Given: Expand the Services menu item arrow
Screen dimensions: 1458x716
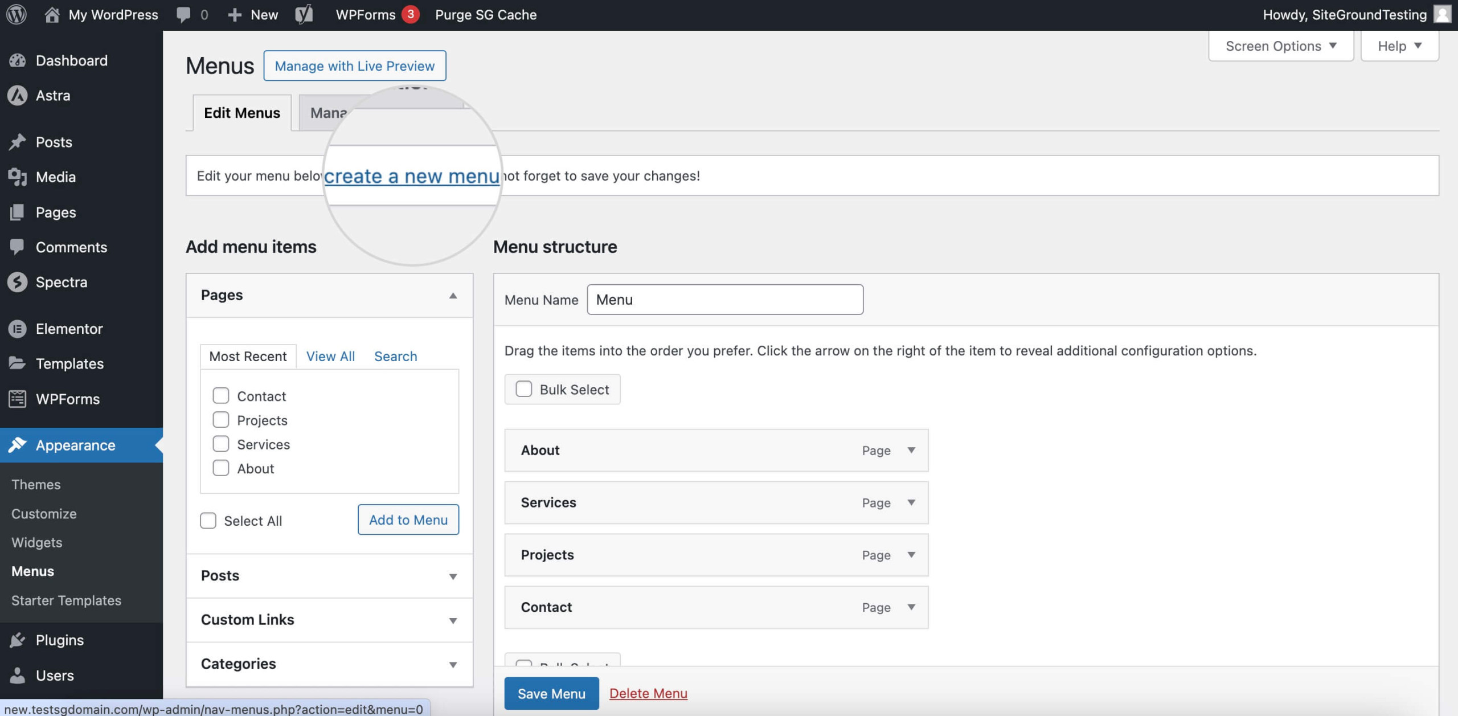Looking at the screenshot, I should coord(911,502).
